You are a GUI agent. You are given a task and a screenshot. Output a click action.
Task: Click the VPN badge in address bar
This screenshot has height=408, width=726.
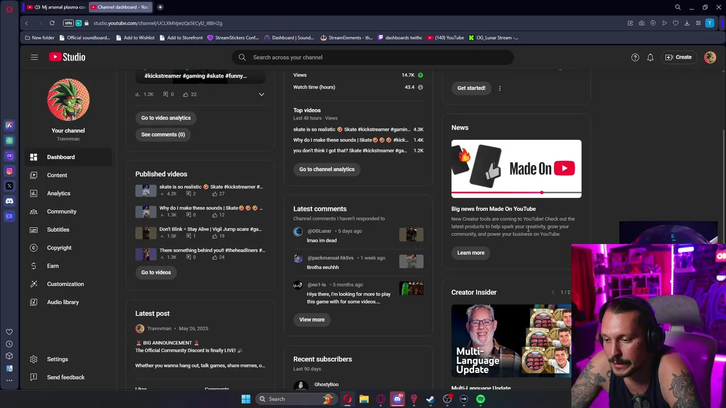coord(69,23)
